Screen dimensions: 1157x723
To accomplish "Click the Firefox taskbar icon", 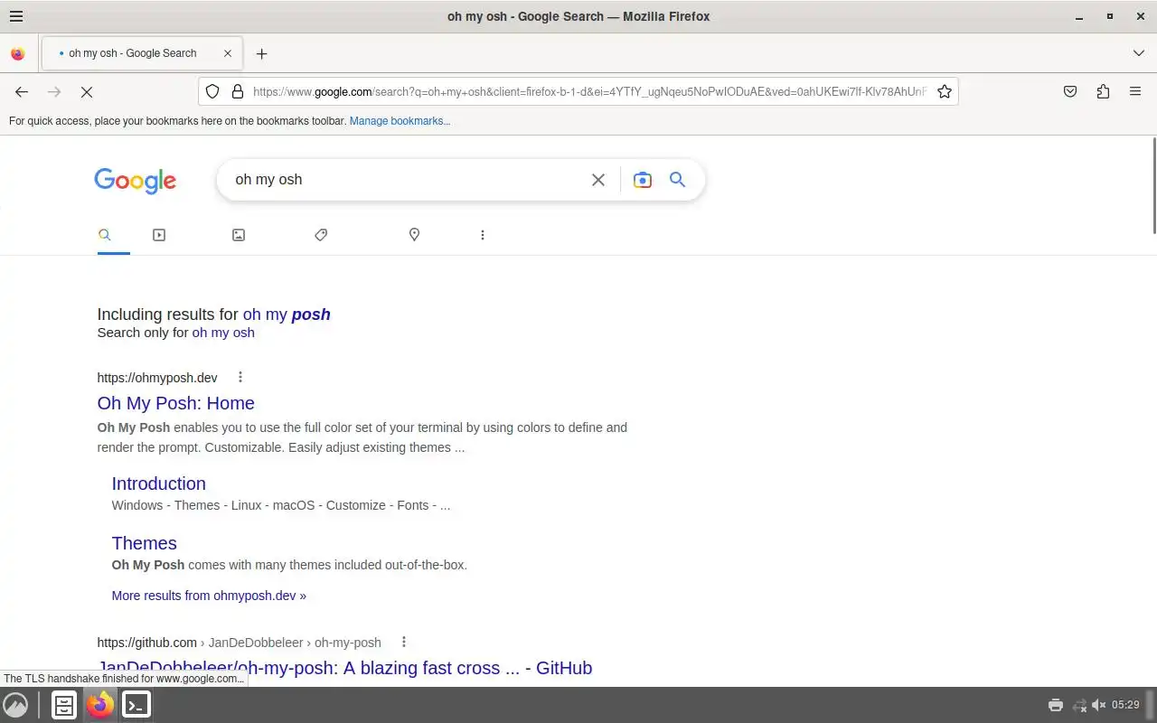I will click(100, 705).
